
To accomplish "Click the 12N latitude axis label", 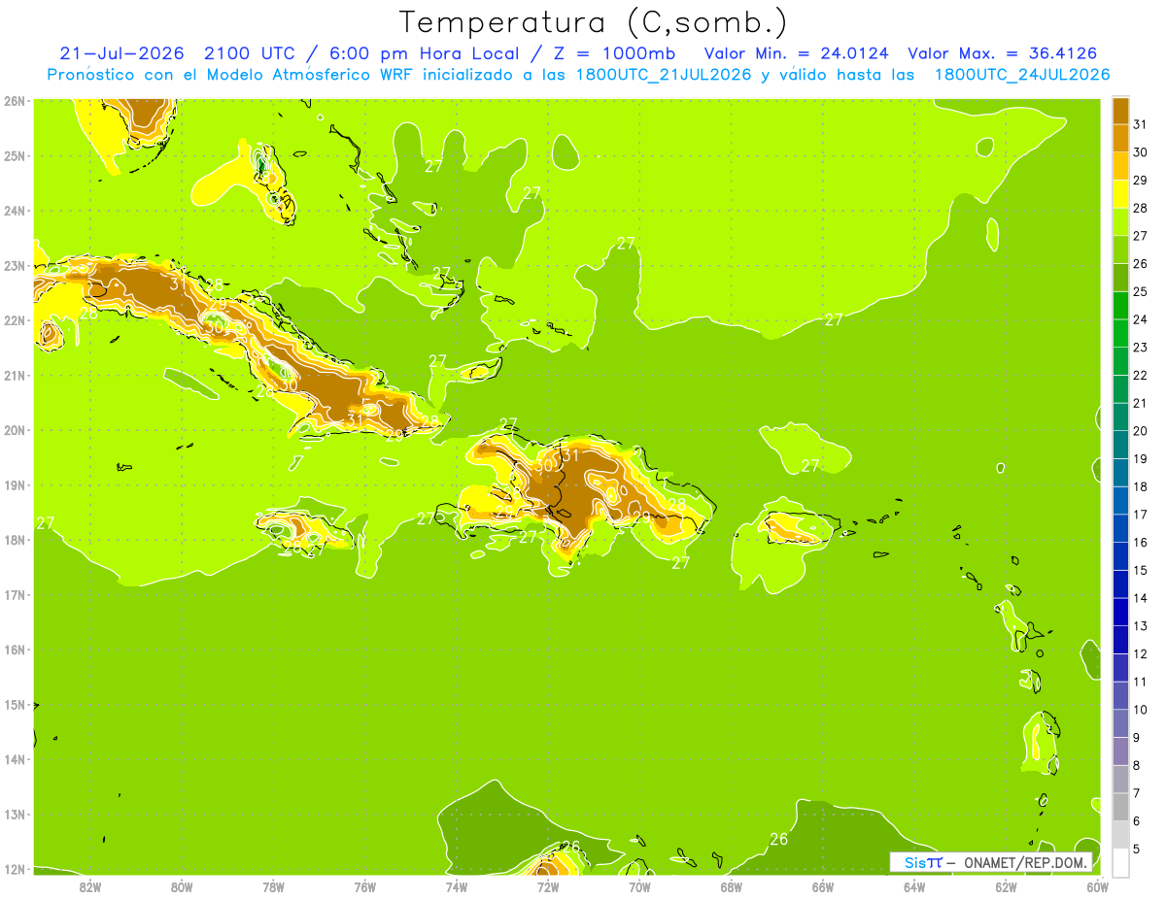I will [x=15, y=869].
